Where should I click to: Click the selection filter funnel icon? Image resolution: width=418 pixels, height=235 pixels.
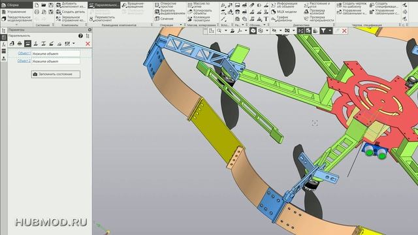pyautogui.click(x=323, y=31)
